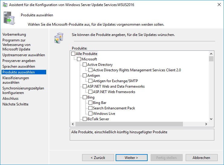Open the Proxyserver angeben step
Screen dimensions: 224x165
[x=19, y=61]
